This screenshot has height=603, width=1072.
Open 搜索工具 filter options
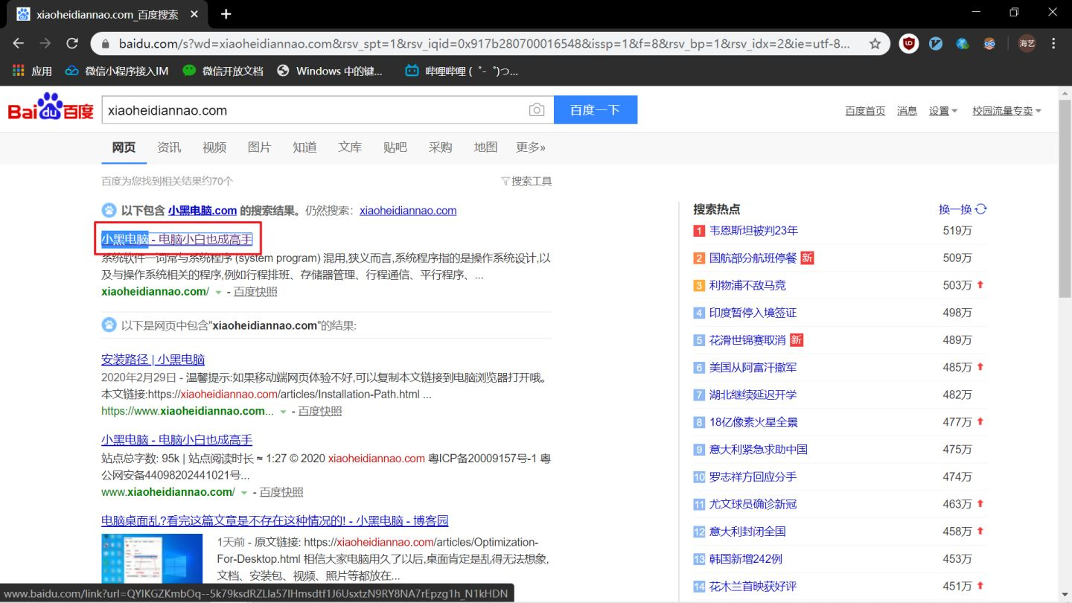527,181
